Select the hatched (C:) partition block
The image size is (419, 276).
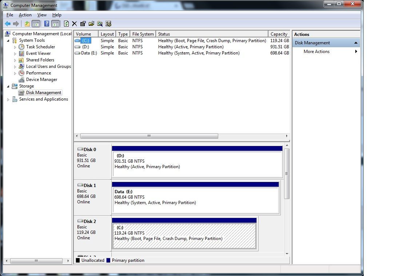184,234
